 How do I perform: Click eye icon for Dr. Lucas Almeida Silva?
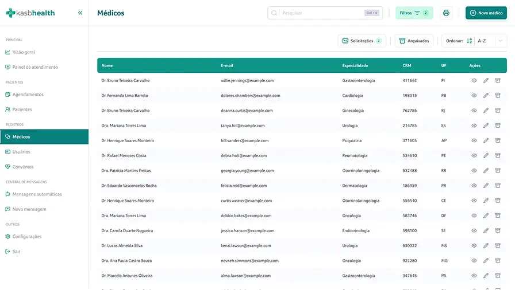pyautogui.click(x=474, y=245)
